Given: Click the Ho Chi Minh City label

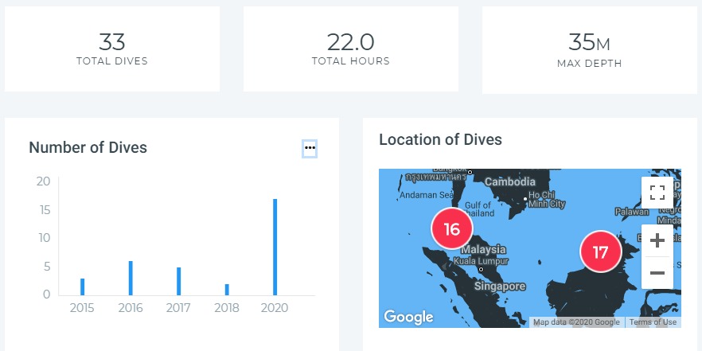Looking at the screenshot, I should 547,200.
